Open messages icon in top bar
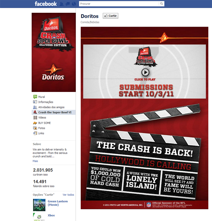 pos(68,4)
